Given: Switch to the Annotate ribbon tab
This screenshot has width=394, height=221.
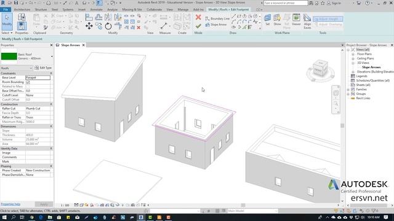Looking at the screenshot, I should click(x=96, y=10).
